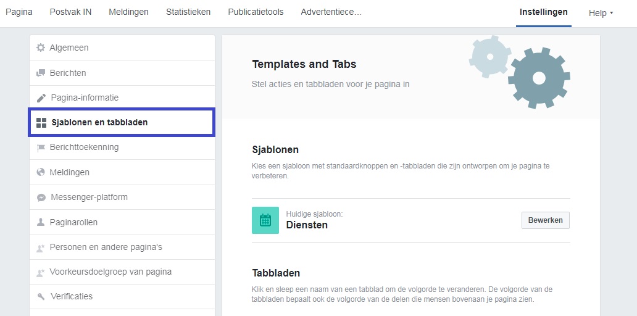Click the grid icon beside Sjablonen en tabbladen
637x316 pixels.
coord(41,123)
